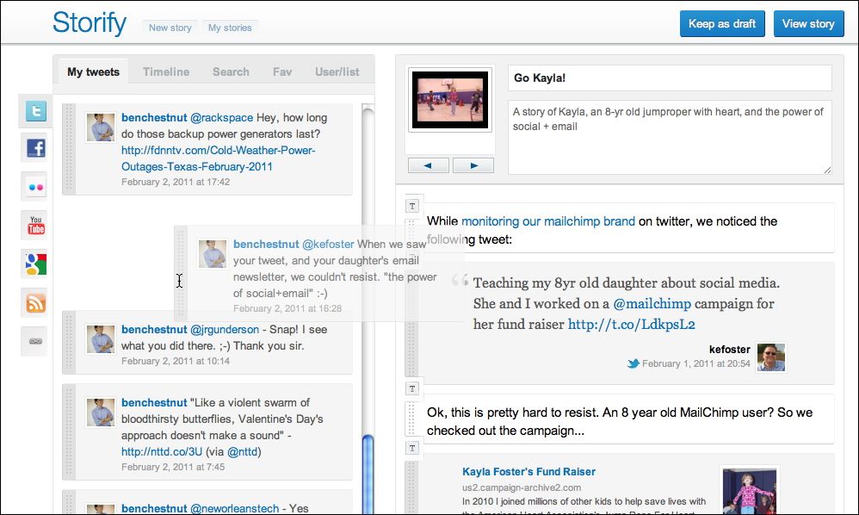Click the story title field "Go Kayla!"
This screenshot has width=859, height=515.
(670, 78)
